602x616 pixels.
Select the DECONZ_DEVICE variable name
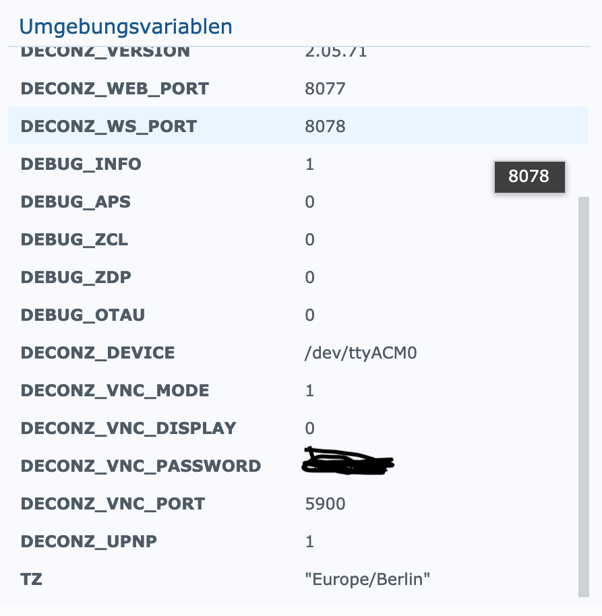click(x=98, y=352)
